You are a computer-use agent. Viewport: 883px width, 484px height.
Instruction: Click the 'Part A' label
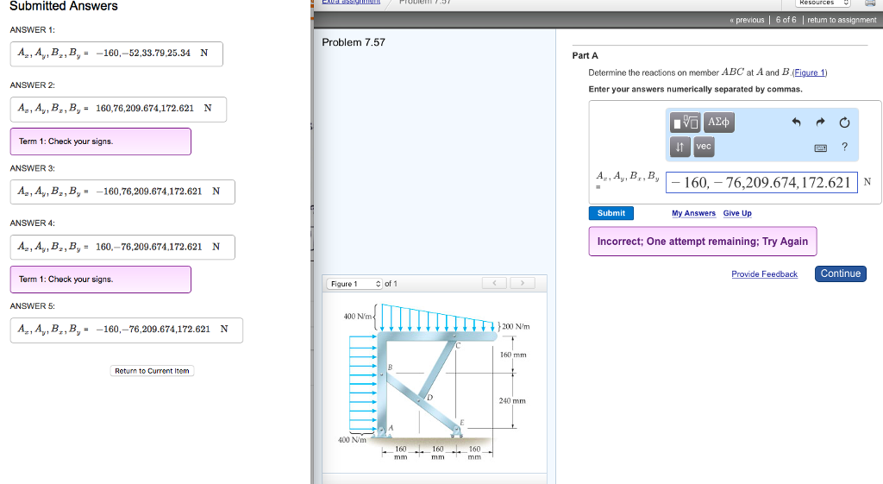586,55
